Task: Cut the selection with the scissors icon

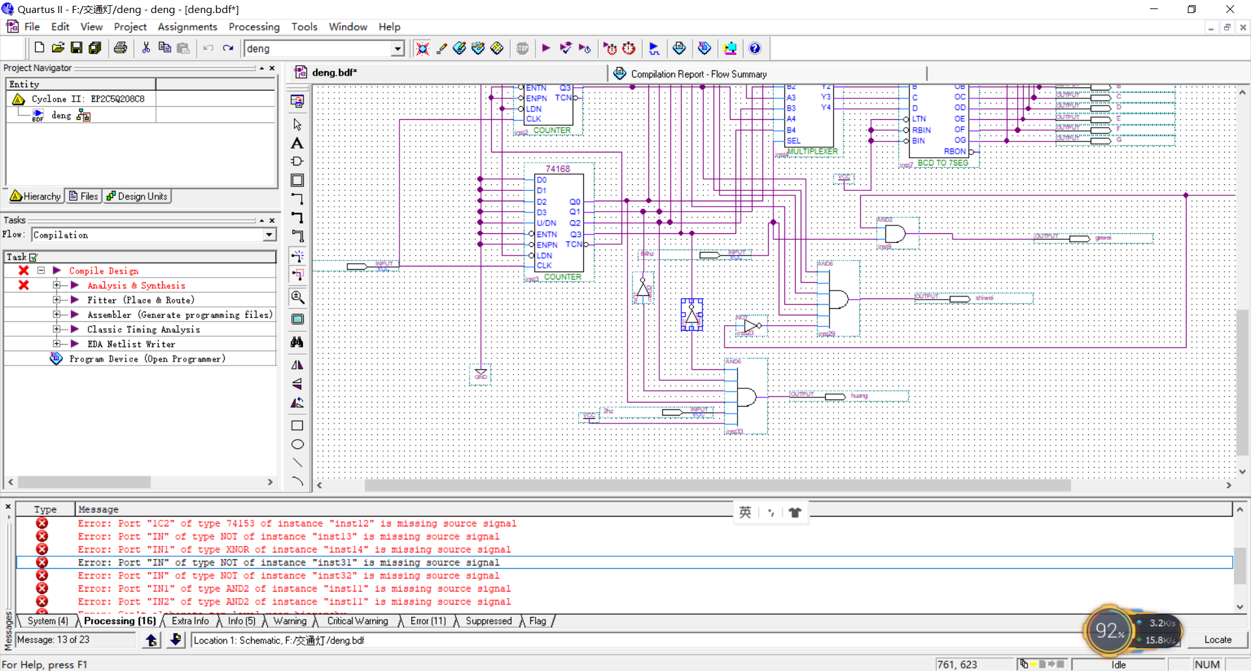Action: tap(146, 48)
